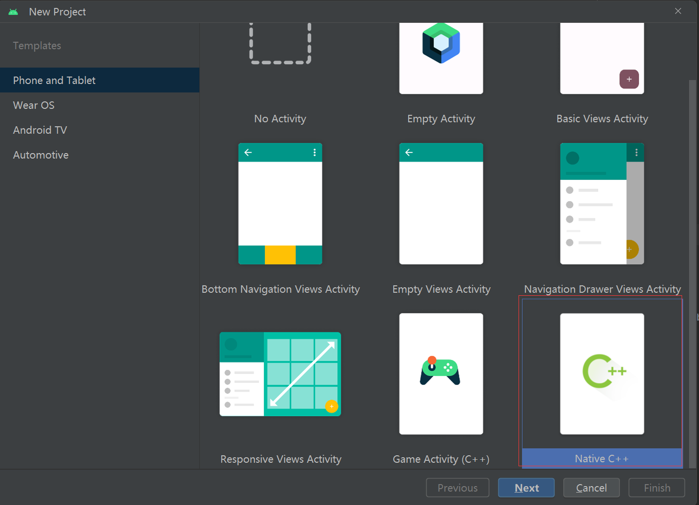This screenshot has height=505, width=699.
Task: Switch to Automotive templates
Action: (99, 155)
